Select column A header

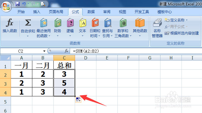[22, 58]
